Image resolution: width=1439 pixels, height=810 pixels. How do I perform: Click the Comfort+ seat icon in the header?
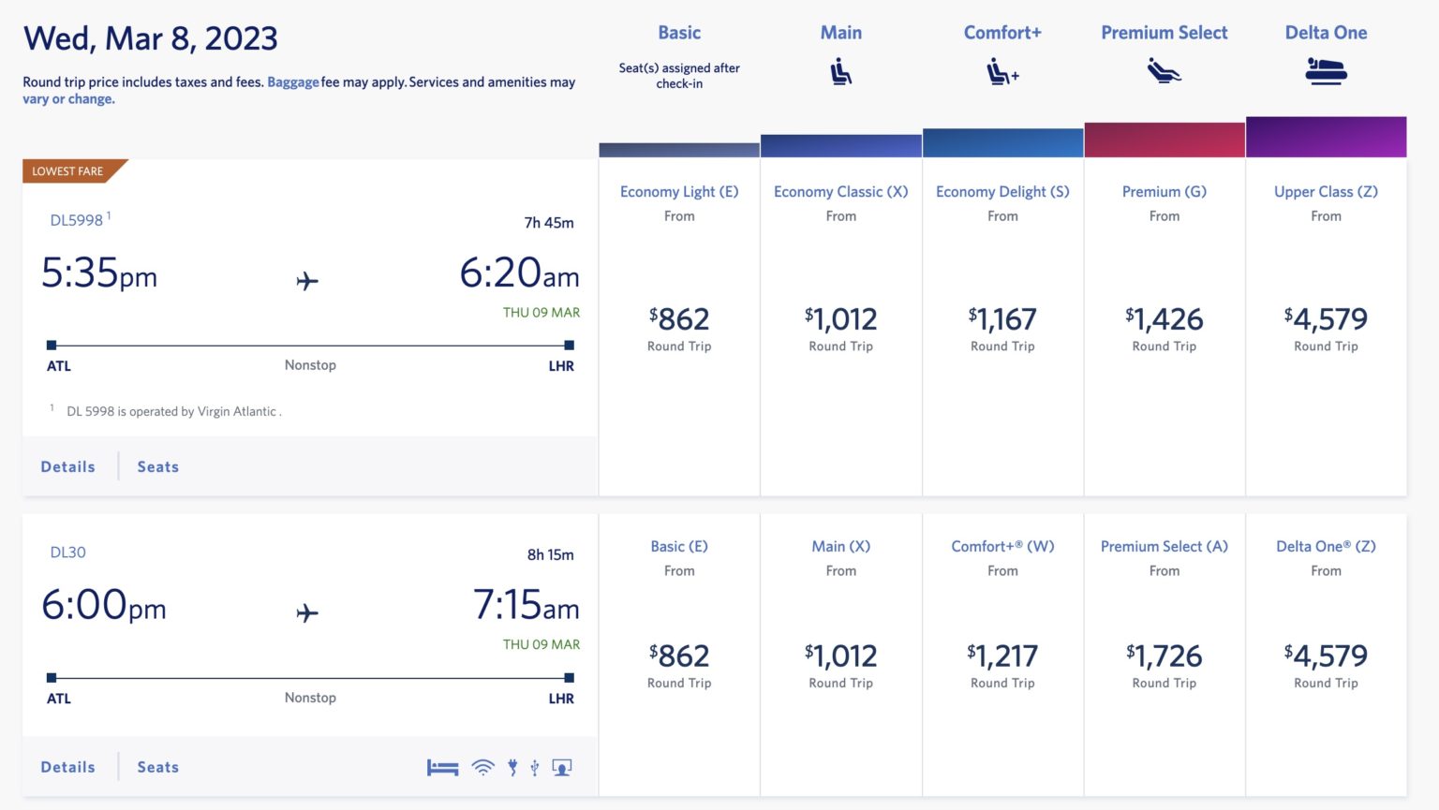(1001, 71)
